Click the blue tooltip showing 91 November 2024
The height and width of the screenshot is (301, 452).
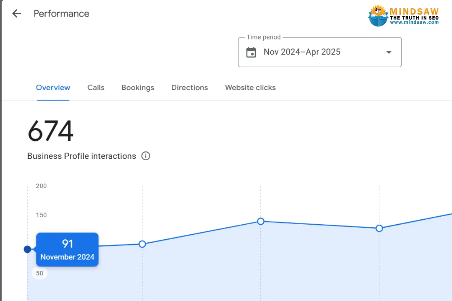tap(67, 249)
